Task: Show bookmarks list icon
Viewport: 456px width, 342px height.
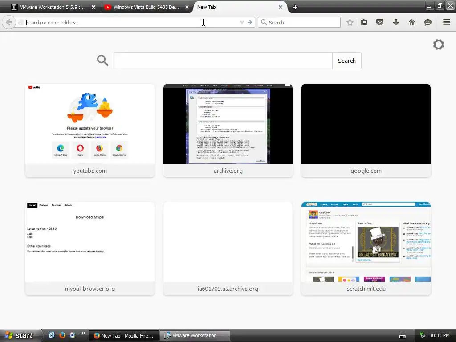Action: pyautogui.click(x=364, y=22)
